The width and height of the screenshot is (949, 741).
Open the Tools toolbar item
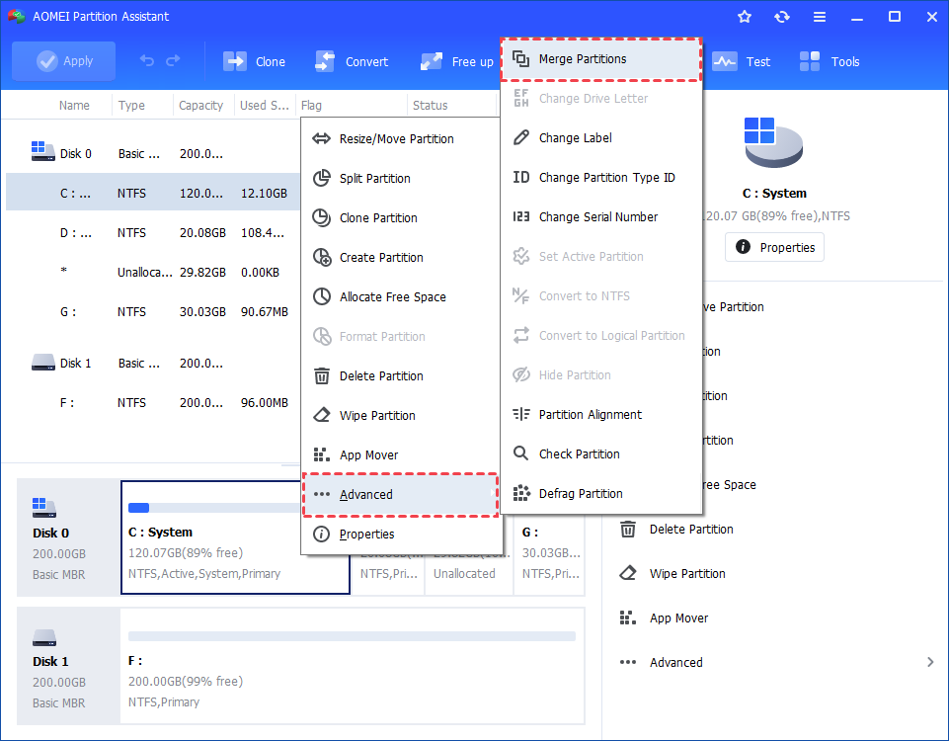tap(830, 61)
